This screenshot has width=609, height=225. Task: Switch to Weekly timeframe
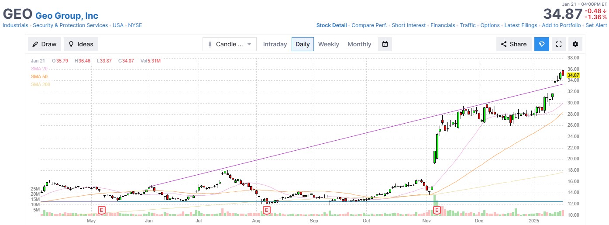[x=329, y=44]
